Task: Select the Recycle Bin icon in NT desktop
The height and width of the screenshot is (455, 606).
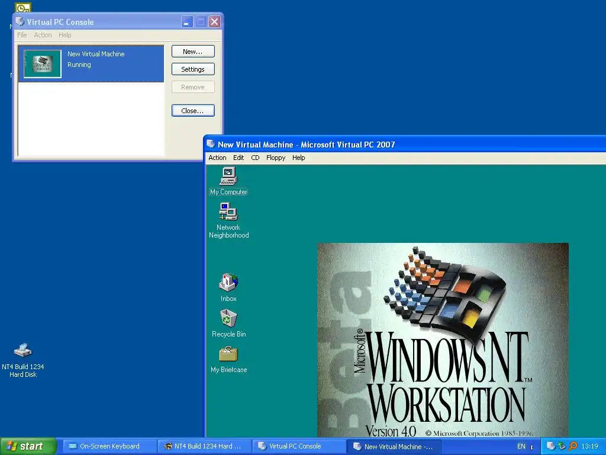Action: pyautogui.click(x=228, y=323)
